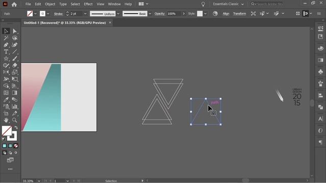This screenshot has height=183, width=326.
Task: Click the Opacity label link
Action: click(159, 14)
